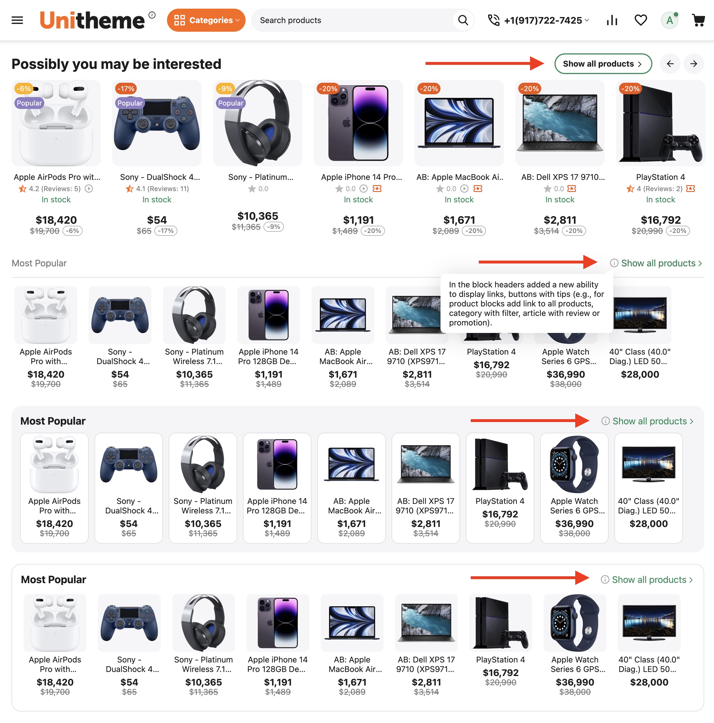This screenshot has width=714, height=723.
Task: Click the outlined Show all products button
Action: (x=603, y=64)
